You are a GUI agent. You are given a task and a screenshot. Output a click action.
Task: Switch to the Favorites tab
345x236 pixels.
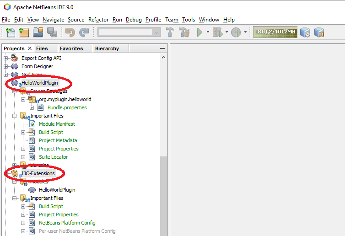(x=71, y=48)
